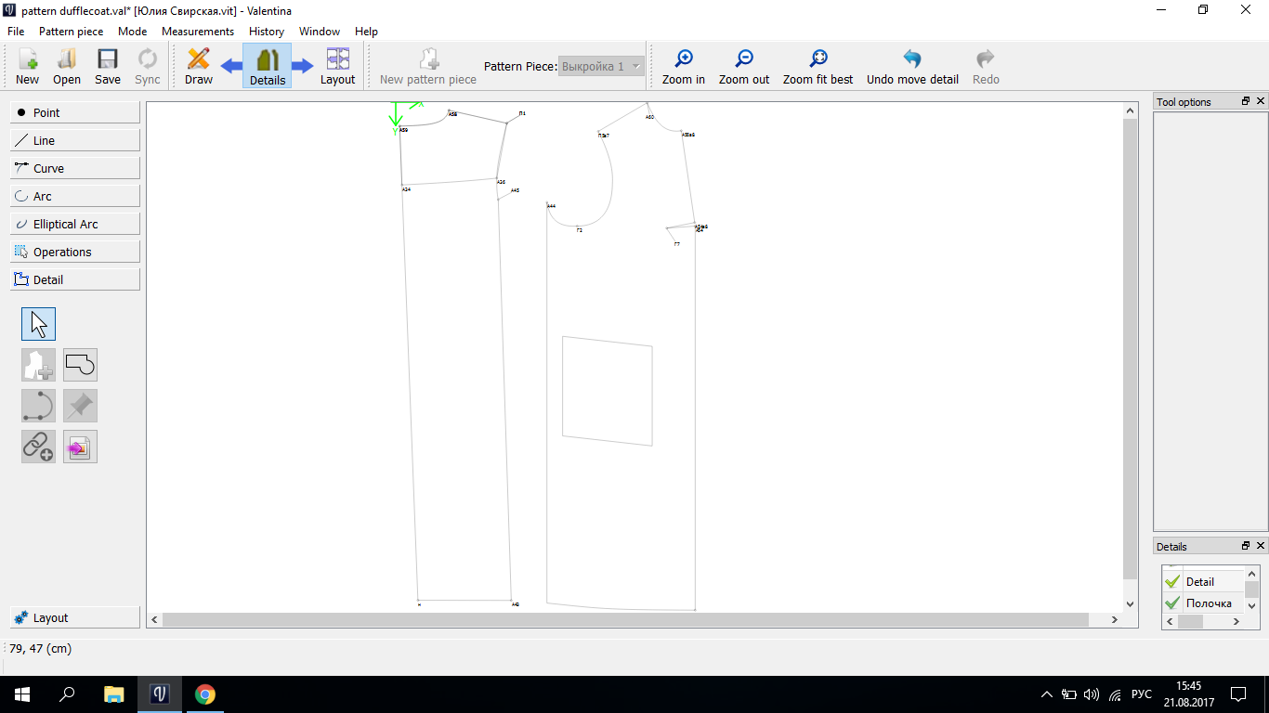Click the Layout button in left panel
The height and width of the screenshot is (713, 1269).
(x=75, y=617)
